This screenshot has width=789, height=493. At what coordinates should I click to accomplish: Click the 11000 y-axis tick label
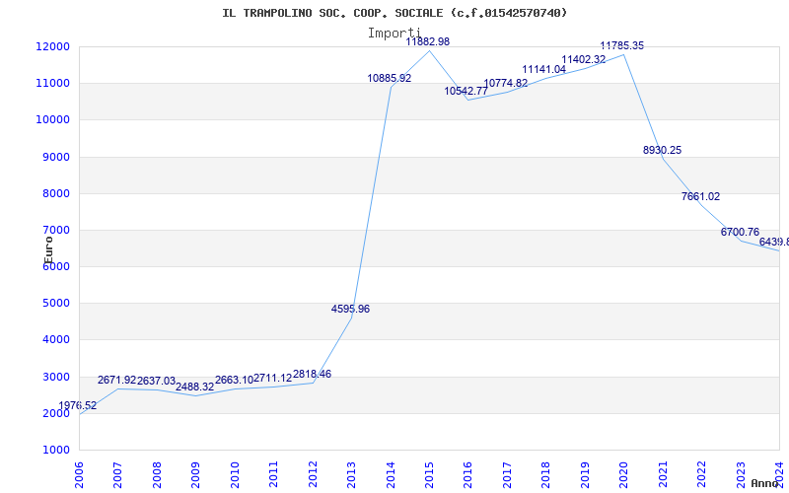coord(53,84)
